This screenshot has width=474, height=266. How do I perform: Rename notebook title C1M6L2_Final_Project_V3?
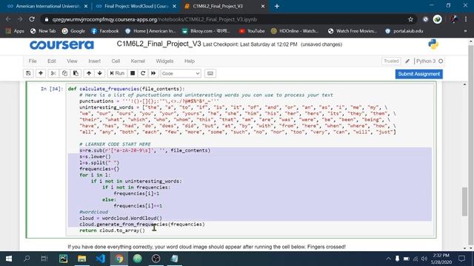coord(158,44)
